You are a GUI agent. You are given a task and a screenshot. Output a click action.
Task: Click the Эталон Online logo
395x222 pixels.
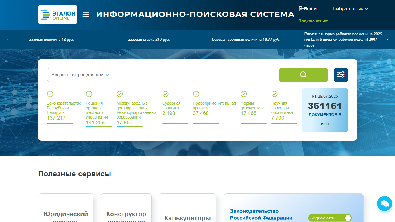click(x=58, y=14)
